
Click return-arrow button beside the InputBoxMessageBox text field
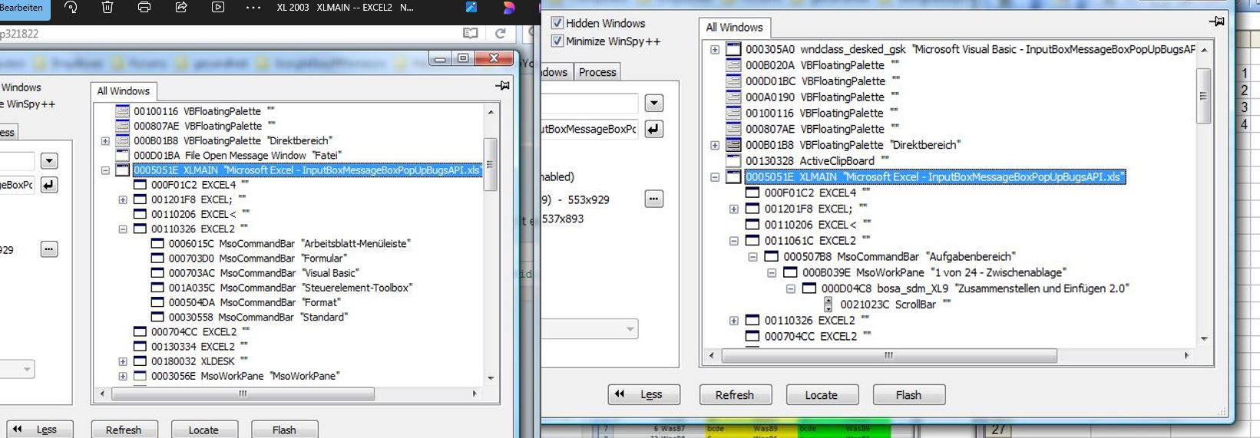click(653, 129)
